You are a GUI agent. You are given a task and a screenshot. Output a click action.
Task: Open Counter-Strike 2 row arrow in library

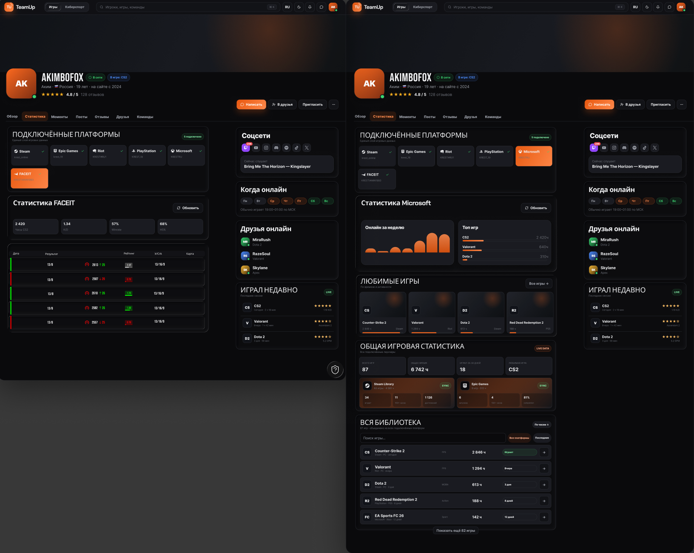click(x=544, y=452)
